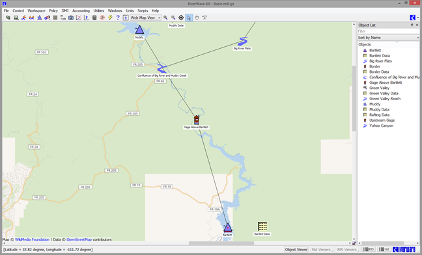Open the RiverWare logo dropdown at toolbar right

[x=414, y=18]
